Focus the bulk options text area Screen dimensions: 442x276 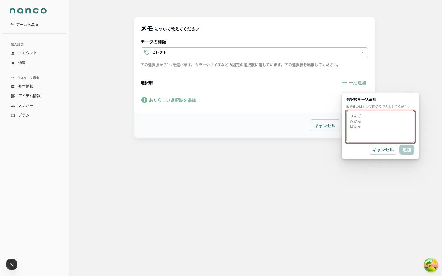[x=380, y=127]
